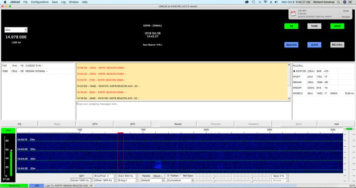Click the CQ button

(20, 124)
